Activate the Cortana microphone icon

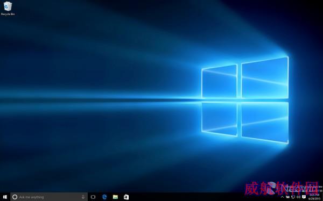(83, 197)
